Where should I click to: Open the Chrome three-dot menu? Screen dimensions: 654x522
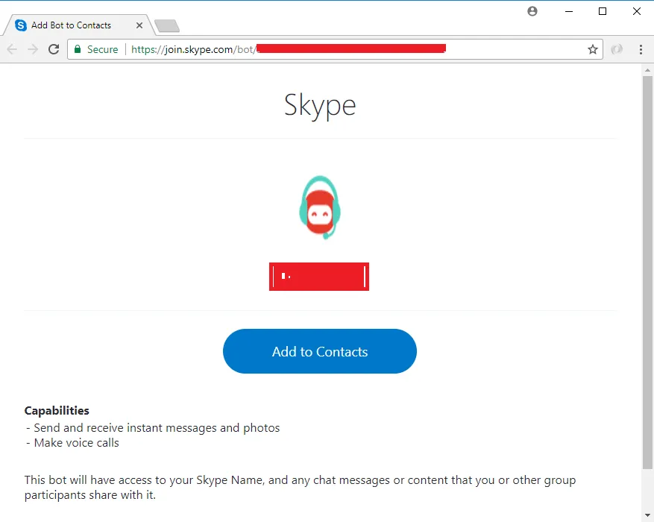(641, 50)
